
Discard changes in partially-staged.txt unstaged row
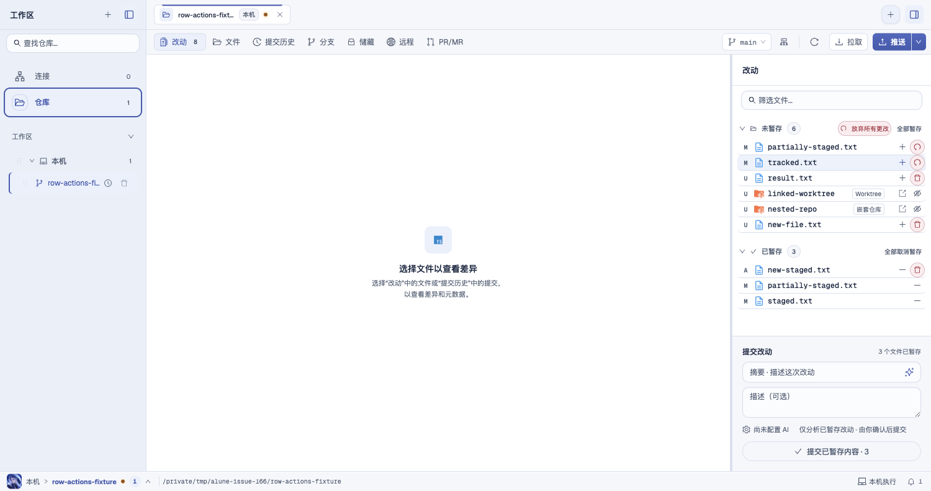917,147
